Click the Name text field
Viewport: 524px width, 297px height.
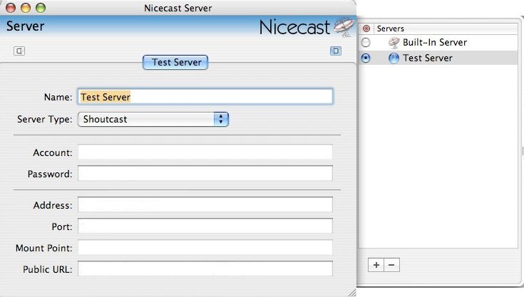click(205, 97)
